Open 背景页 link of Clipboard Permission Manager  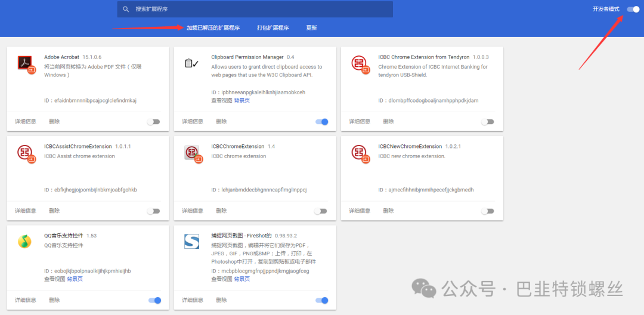click(242, 100)
